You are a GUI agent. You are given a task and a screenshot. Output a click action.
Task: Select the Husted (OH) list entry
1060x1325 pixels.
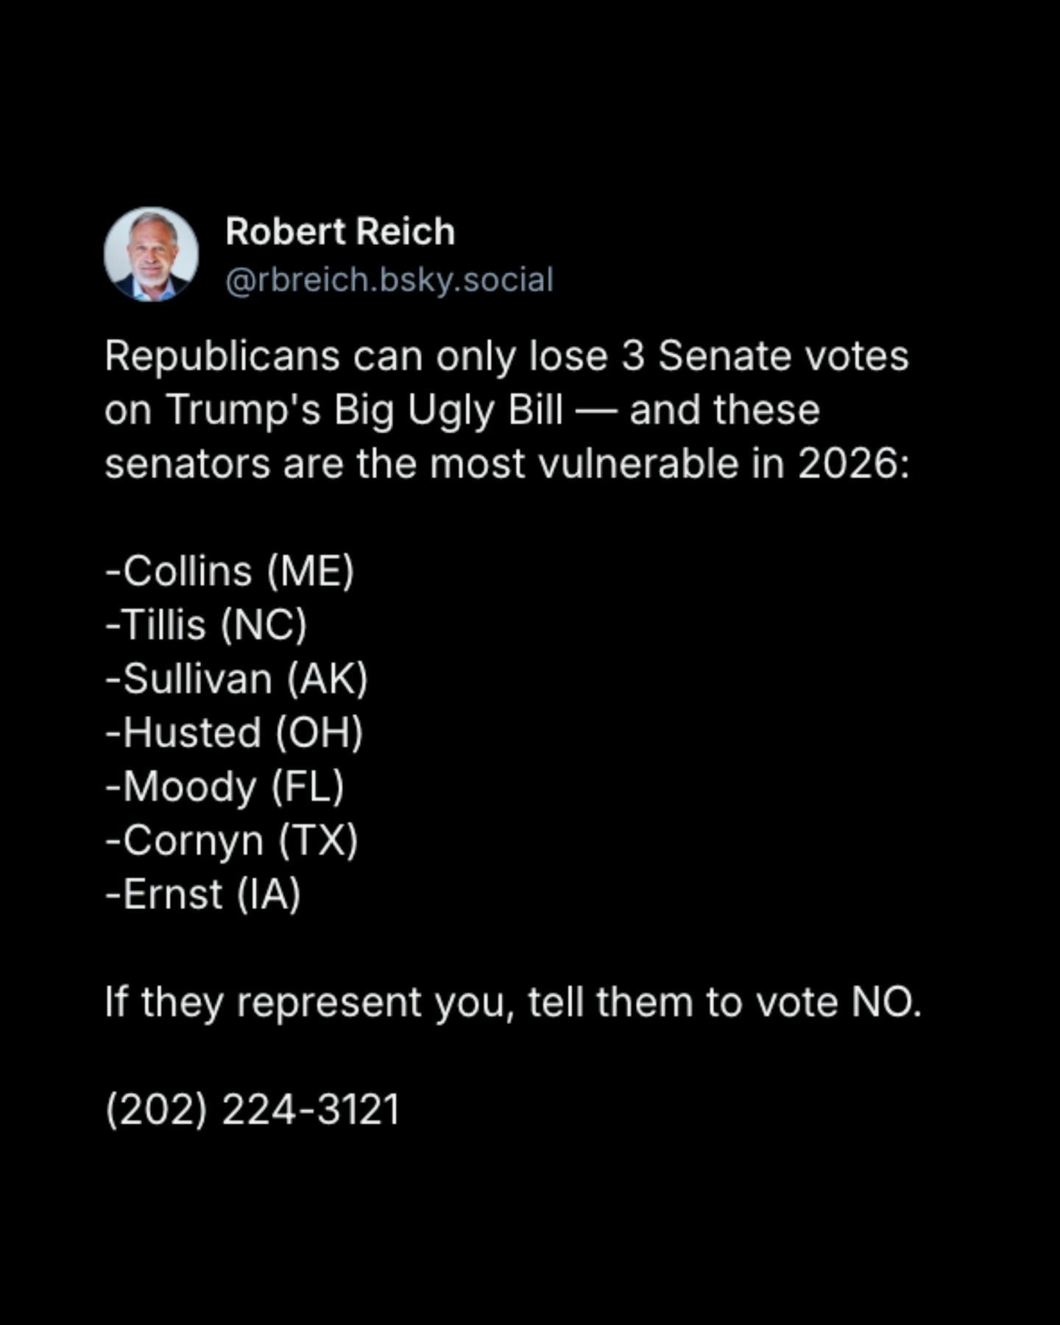[234, 733]
